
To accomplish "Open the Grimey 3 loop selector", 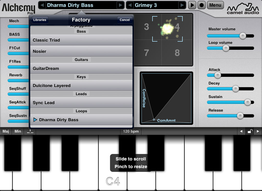I will point(156,5).
